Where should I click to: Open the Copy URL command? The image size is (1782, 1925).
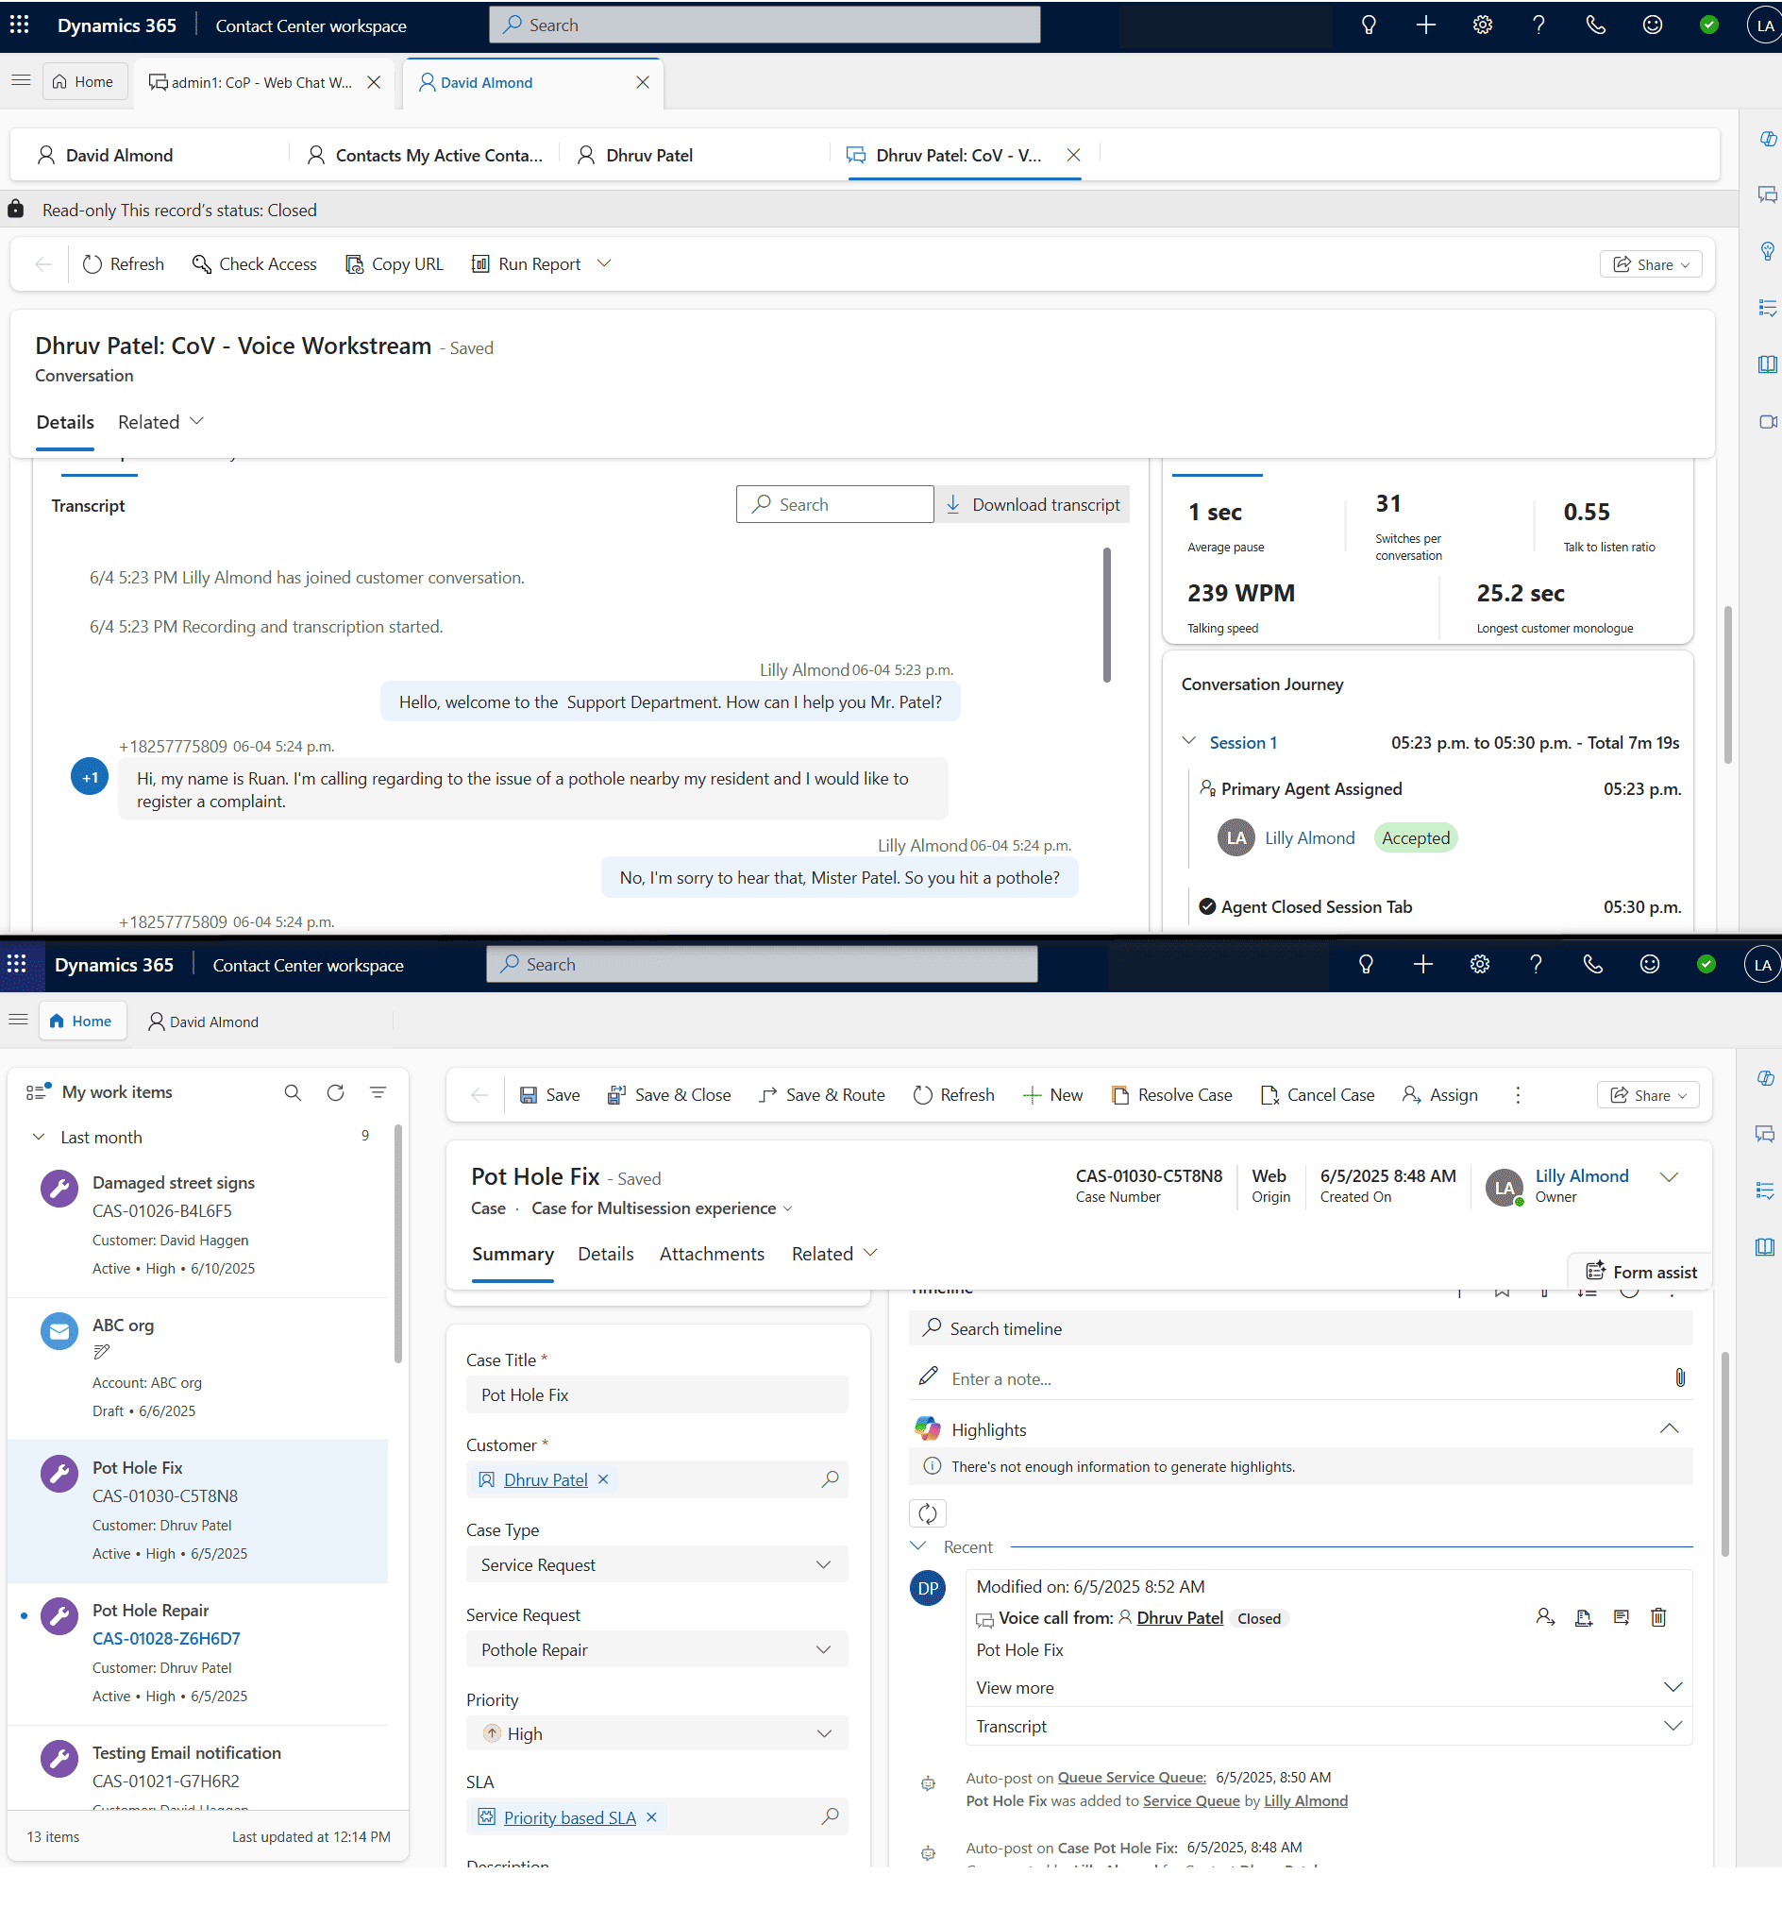[x=395, y=264]
